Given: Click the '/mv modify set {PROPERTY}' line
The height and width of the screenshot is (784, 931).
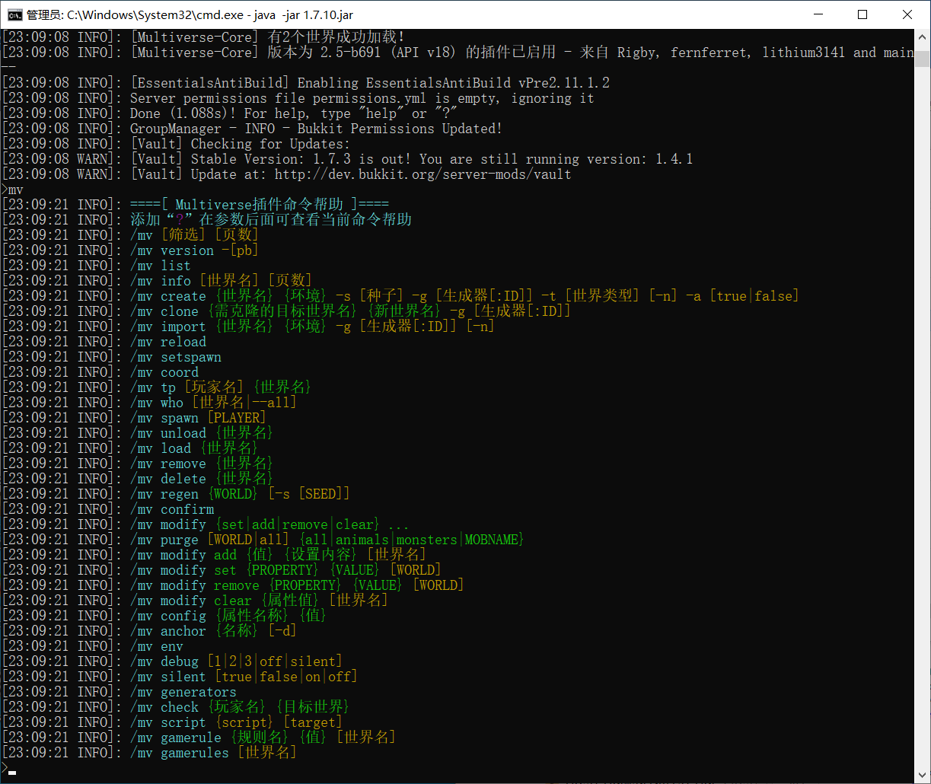Looking at the screenshot, I should click(x=222, y=570).
